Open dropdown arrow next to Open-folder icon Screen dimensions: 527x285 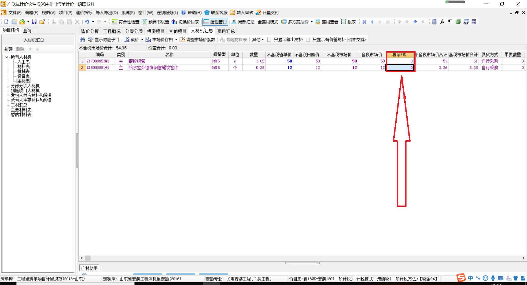[28, 22]
